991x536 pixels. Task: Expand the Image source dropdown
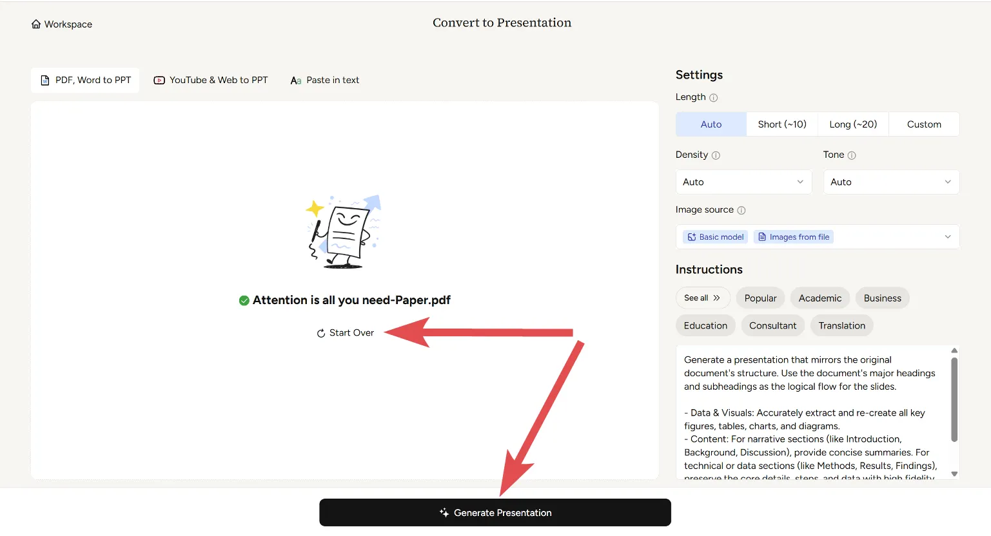pos(947,237)
